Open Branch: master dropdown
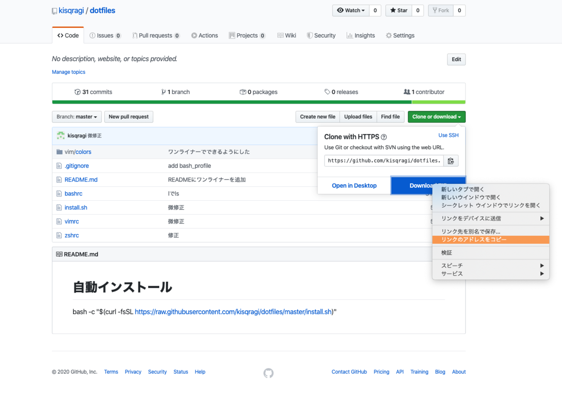Viewport: 562px width, 393px height. point(77,117)
